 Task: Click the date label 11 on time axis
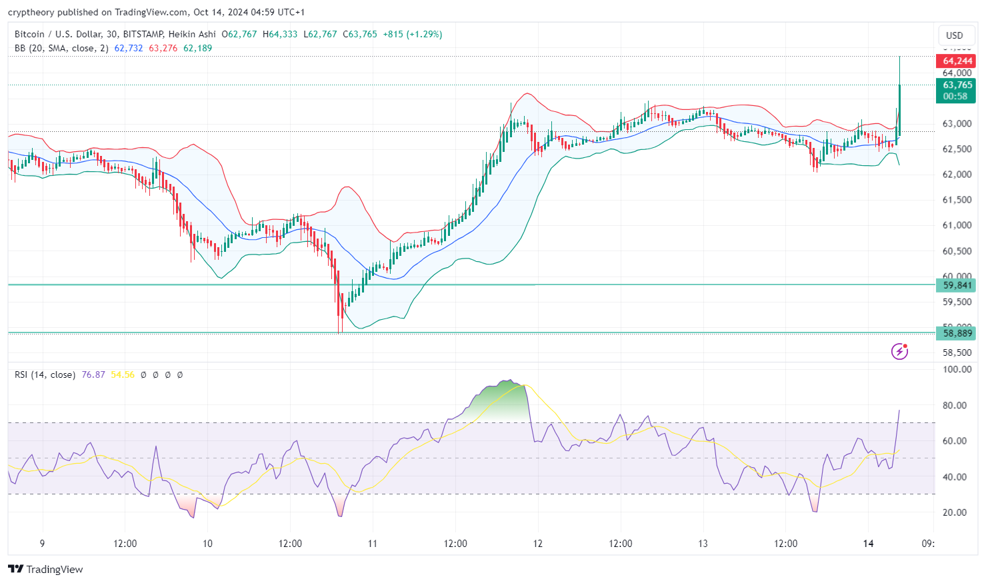[373, 544]
